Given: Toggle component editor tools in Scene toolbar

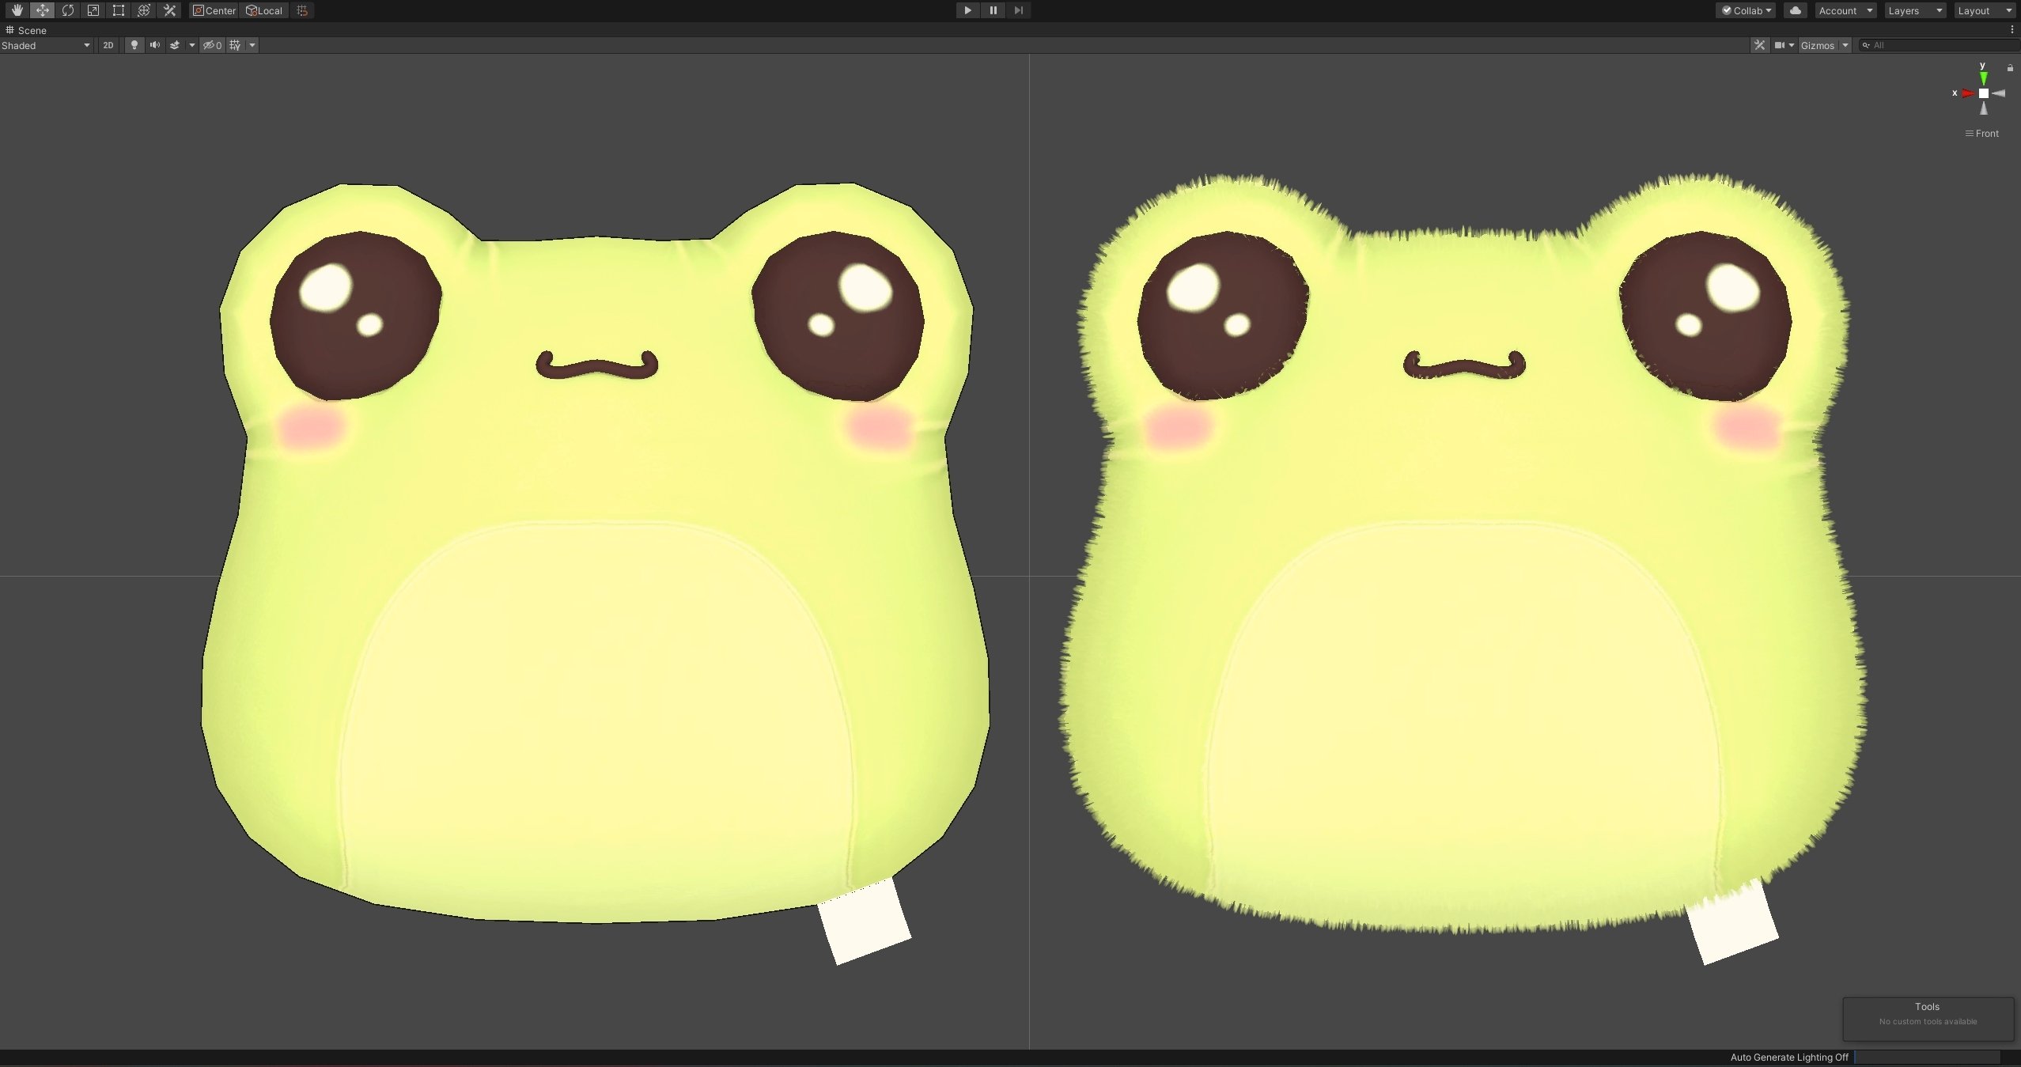Looking at the screenshot, I should coord(1759,45).
